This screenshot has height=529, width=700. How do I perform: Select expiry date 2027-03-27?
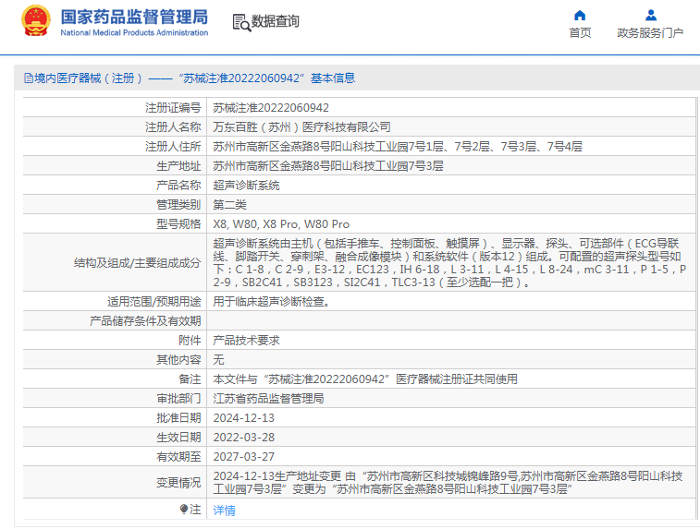244,457
